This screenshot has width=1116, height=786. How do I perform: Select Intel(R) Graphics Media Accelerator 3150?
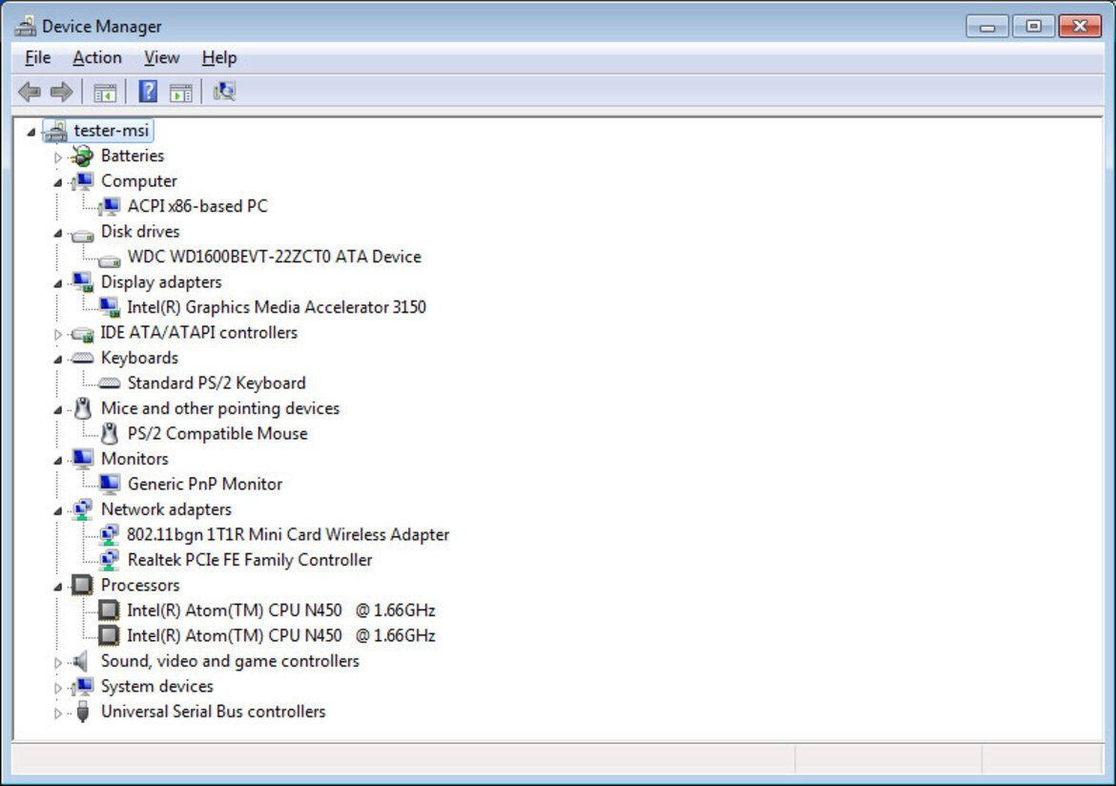(276, 307)
